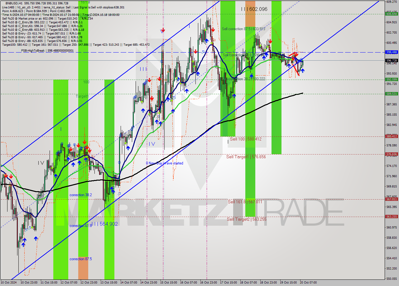The width and height of the screenshot is (399, 286).
Task: Click the 'Sell Target2 | 563.255' label
Action: tap(247, 219)
